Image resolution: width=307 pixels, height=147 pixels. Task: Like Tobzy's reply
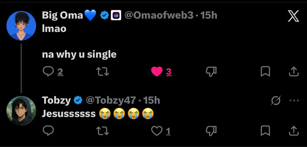point(157,131)
